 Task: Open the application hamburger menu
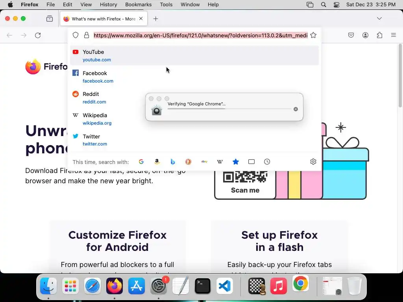point(394,35)
